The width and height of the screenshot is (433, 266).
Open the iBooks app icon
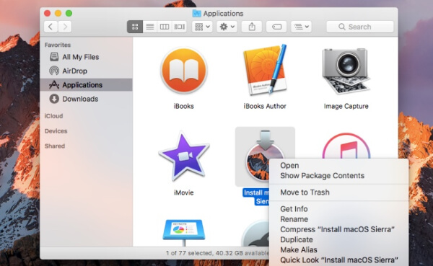tap(184, 71)
